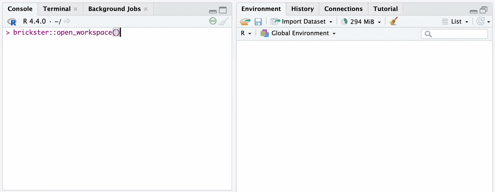Open the History tab
495x192 pixels.
[x=303, y=9]
